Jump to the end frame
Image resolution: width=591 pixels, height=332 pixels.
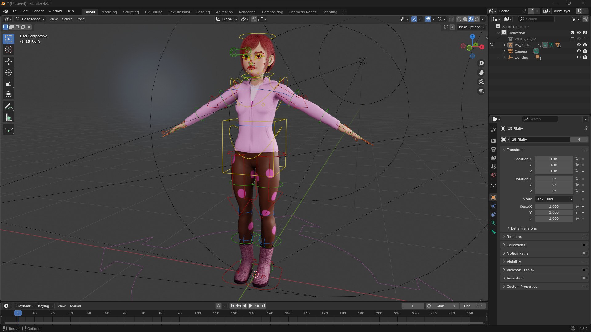[263, 306]
